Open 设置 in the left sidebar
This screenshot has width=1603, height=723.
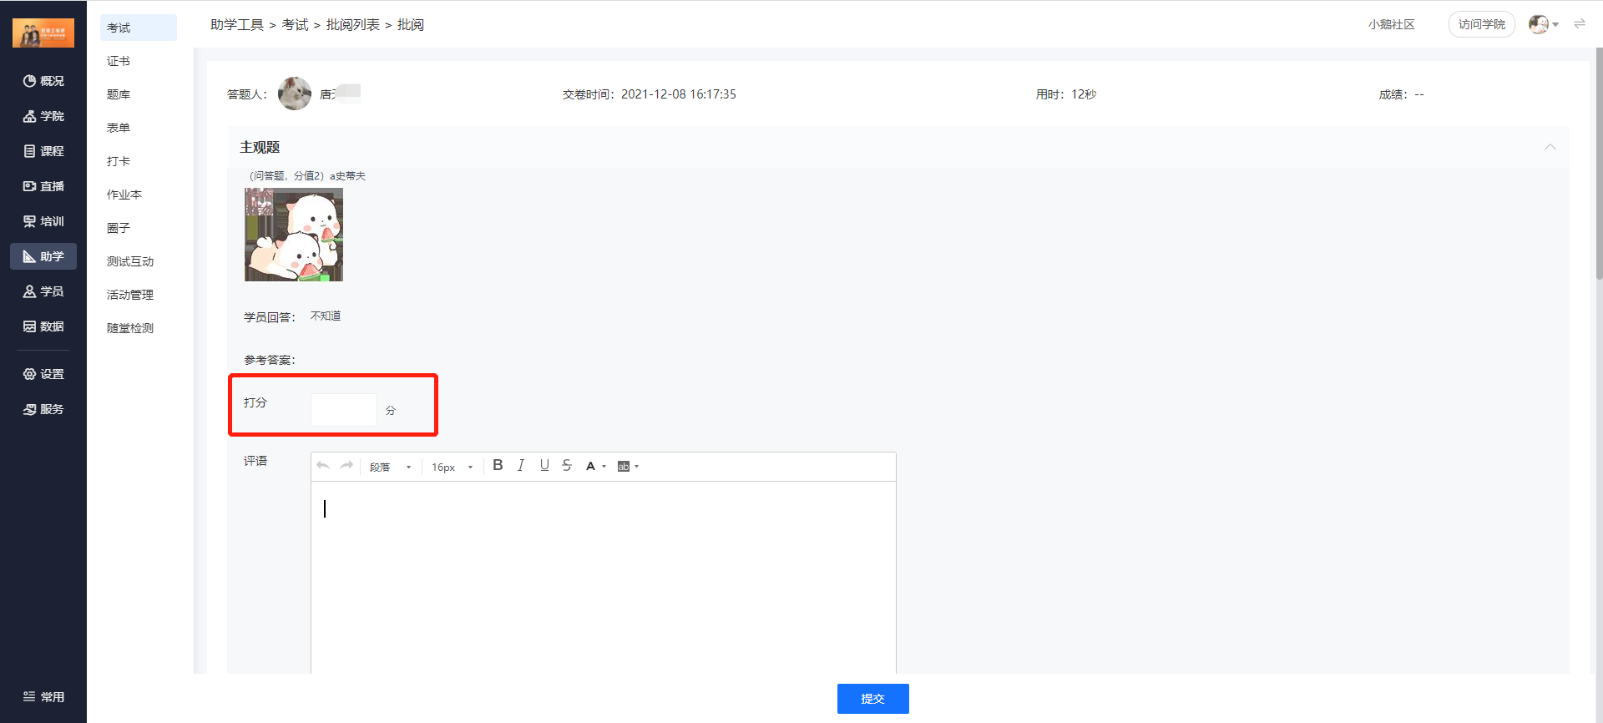pos(43,374)
